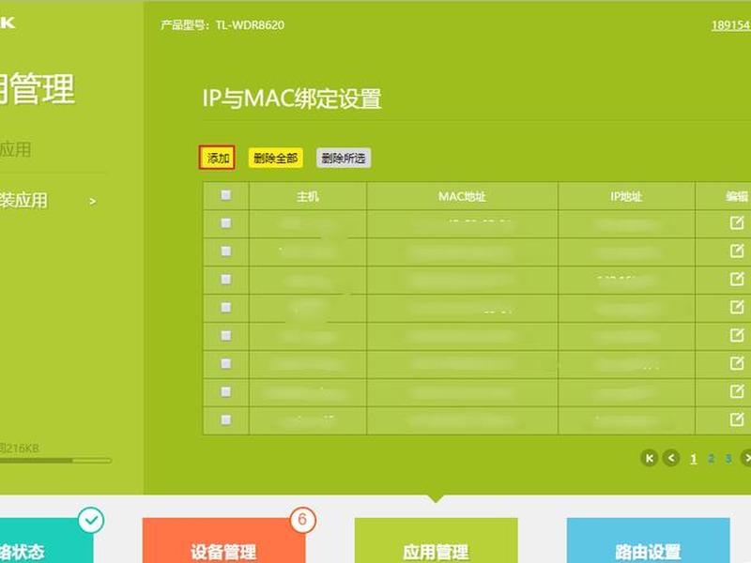
Task: Open the network status tab with checkmark
Action: click(46, 540)
